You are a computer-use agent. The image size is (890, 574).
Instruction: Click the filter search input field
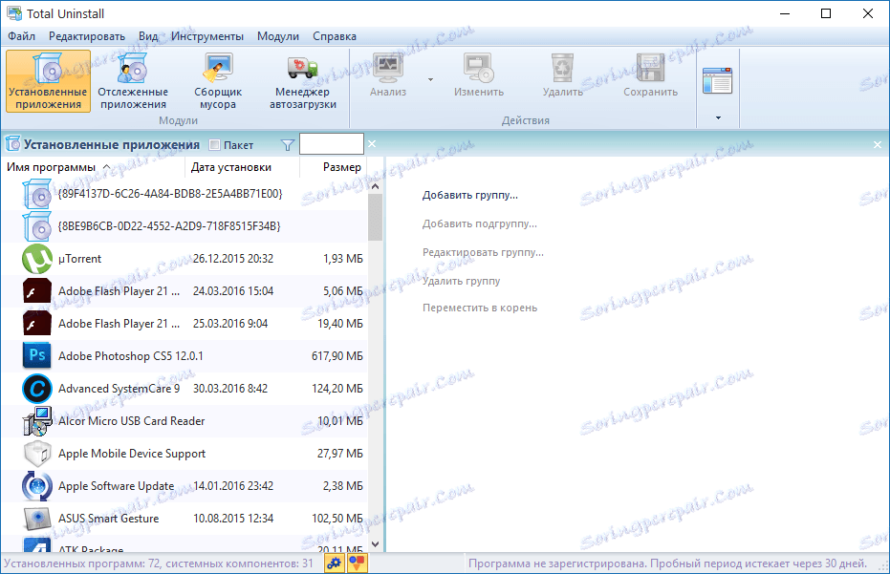tap(332, 144)
